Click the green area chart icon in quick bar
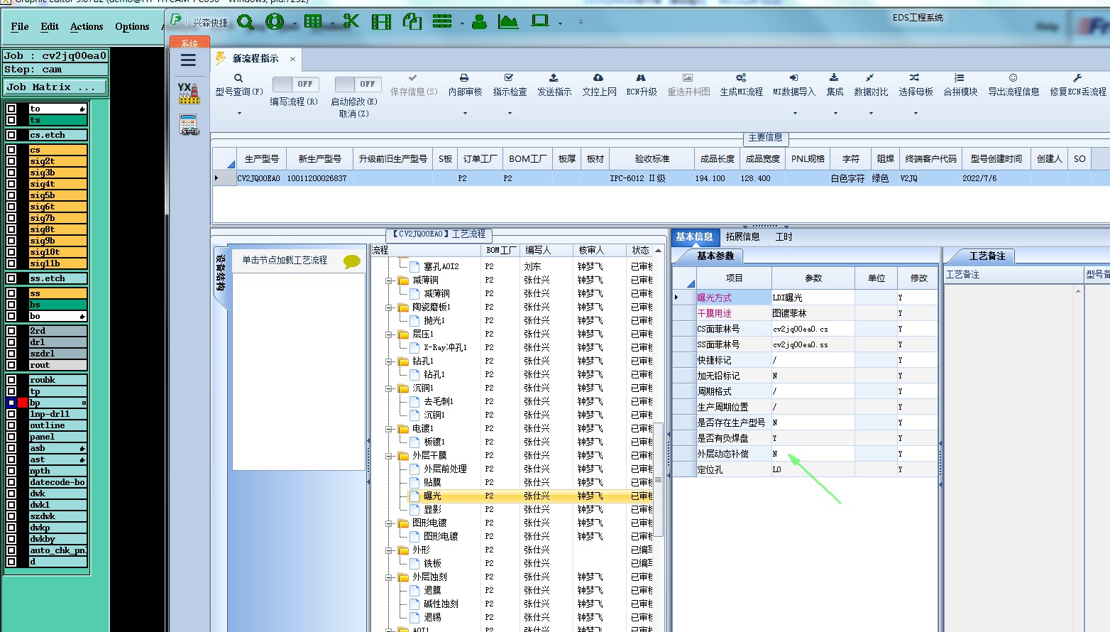This screenshot has height=632, width=1110. (508, 22)
